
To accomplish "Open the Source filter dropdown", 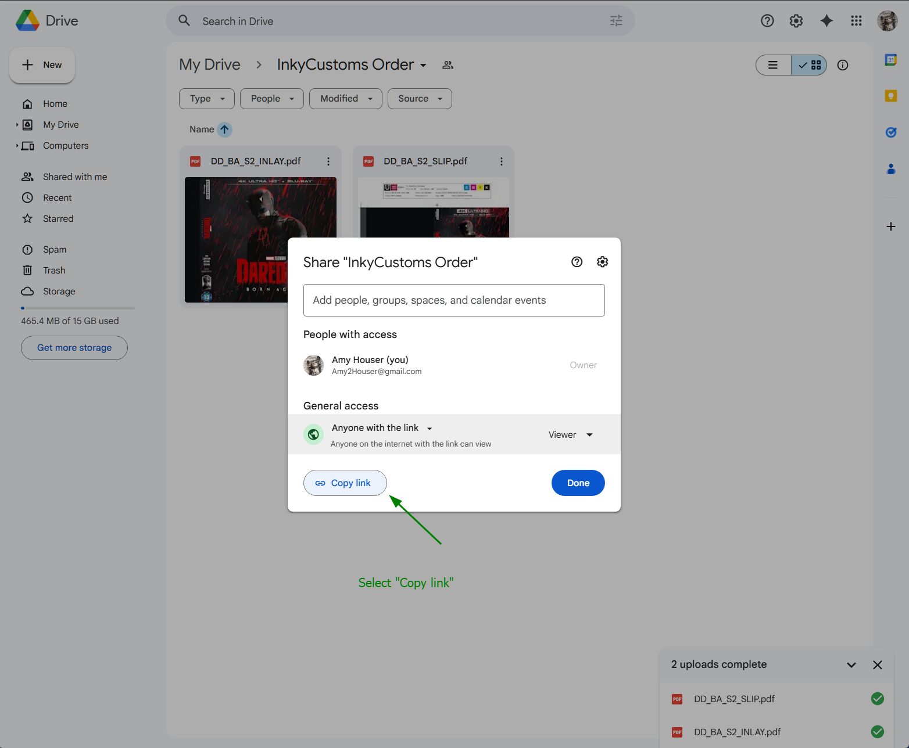I will click(x=420, y=99).
